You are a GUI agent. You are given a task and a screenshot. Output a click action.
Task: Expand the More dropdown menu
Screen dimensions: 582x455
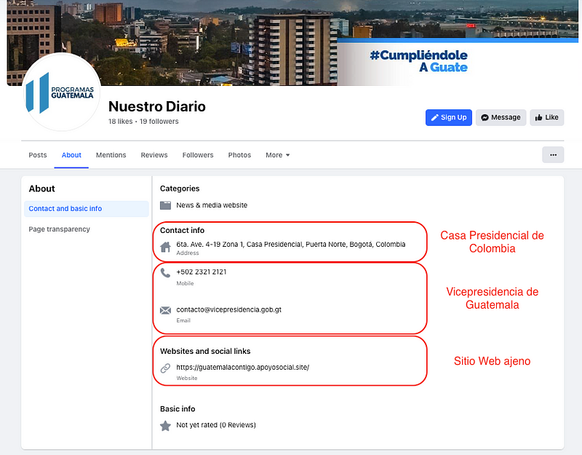click(x=278, y=155)
